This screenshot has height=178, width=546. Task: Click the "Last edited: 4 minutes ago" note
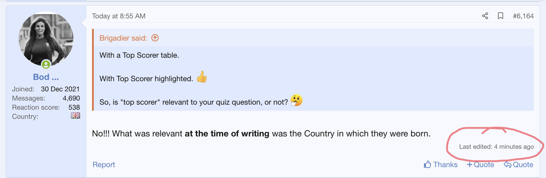[x=496, y=147]
